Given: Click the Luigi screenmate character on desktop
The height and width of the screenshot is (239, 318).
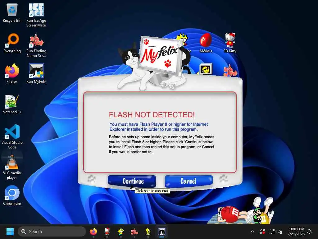Looking at the screenshot, I should 257,216.
